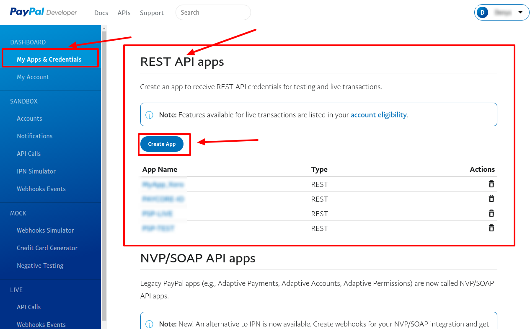530x329 pixels.
Task: Click the Actions column header
Action: (x=482, y=169)
